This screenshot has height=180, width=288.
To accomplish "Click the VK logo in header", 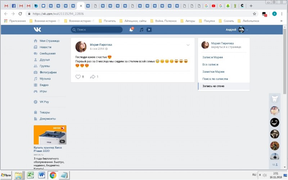I will click(x=37, y=30).
